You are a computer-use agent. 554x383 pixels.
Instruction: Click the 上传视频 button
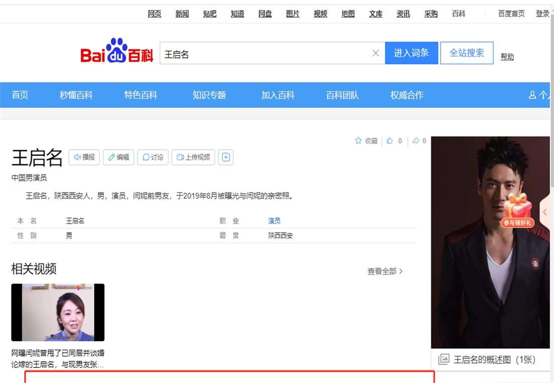click(x=193, y=157)
